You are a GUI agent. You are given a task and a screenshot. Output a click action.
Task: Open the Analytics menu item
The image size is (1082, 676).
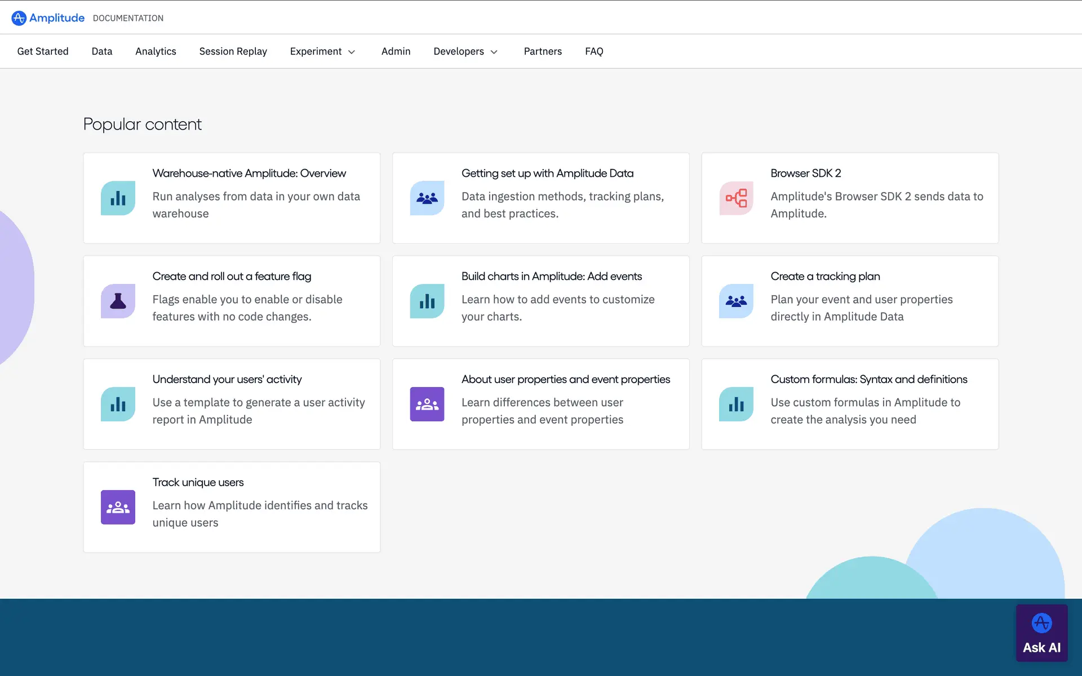pyautogui.click(x=156, y=51)
